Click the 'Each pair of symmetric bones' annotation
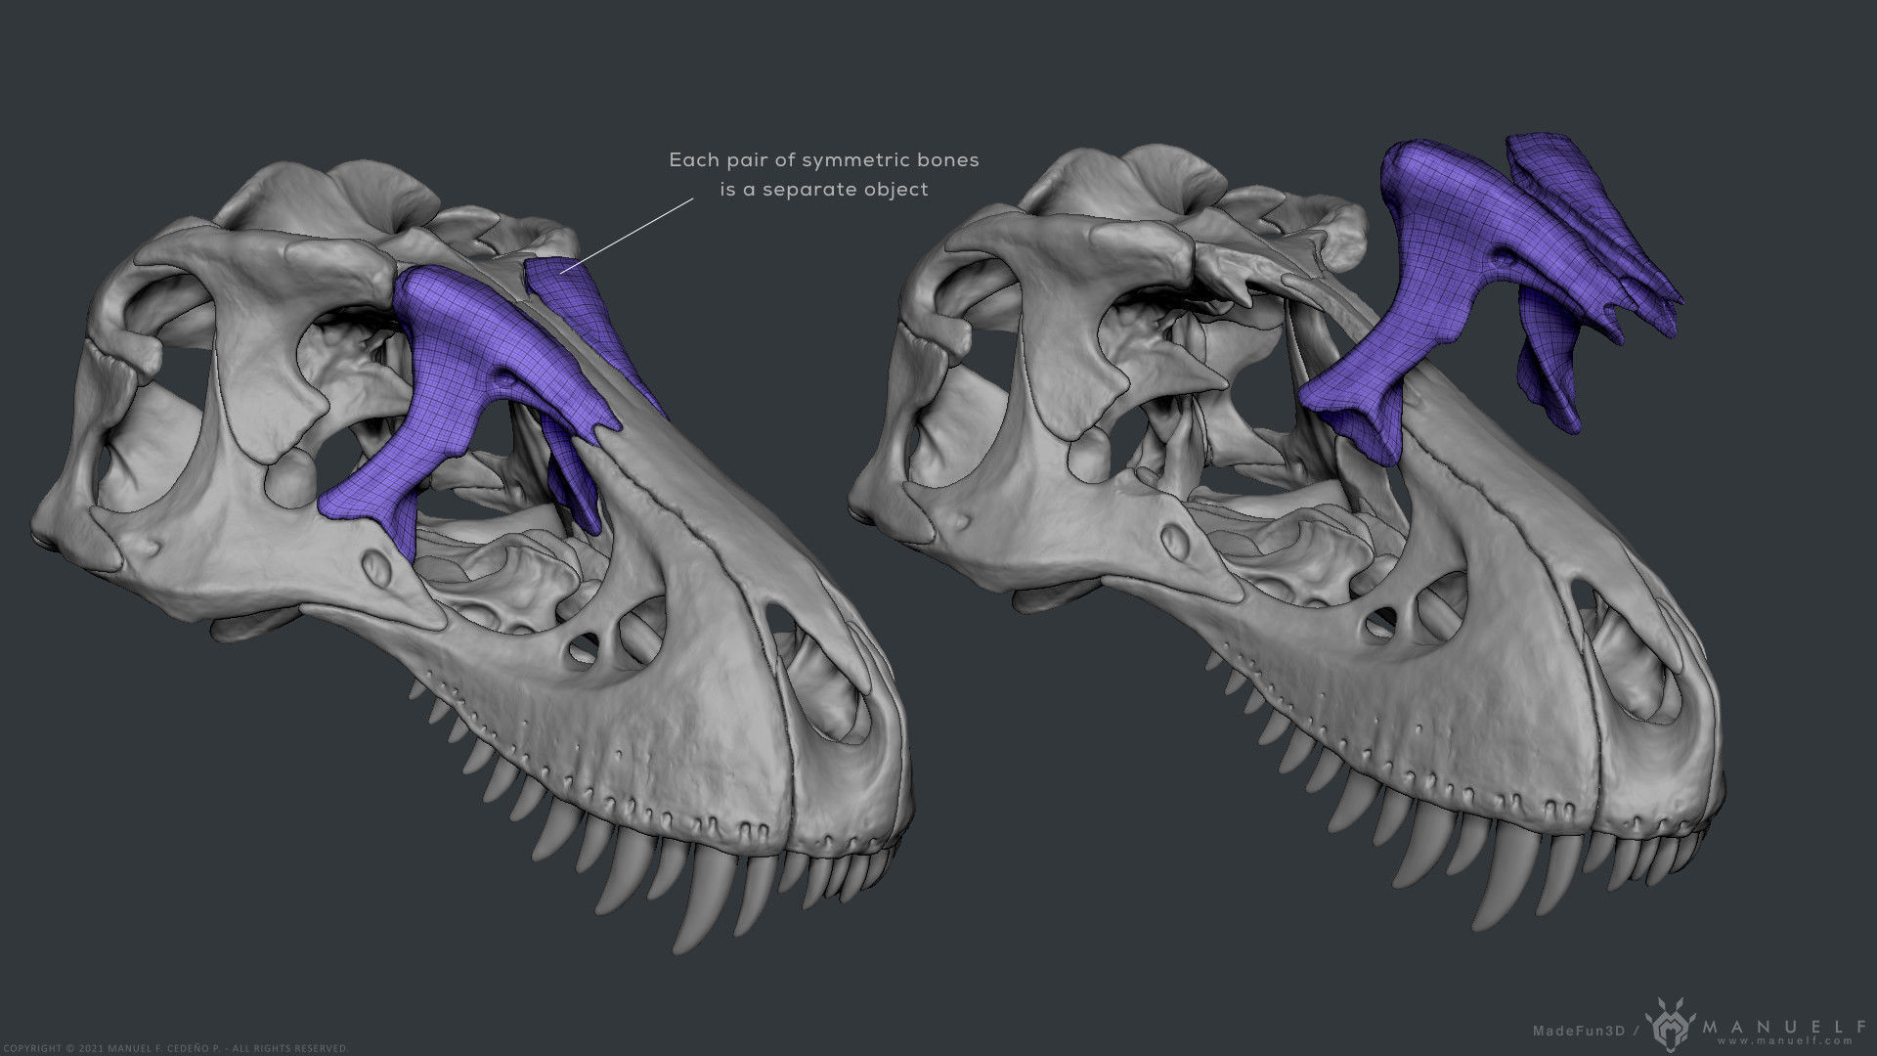Viewport: 1877px width, 1056px height. coord(823,175)
